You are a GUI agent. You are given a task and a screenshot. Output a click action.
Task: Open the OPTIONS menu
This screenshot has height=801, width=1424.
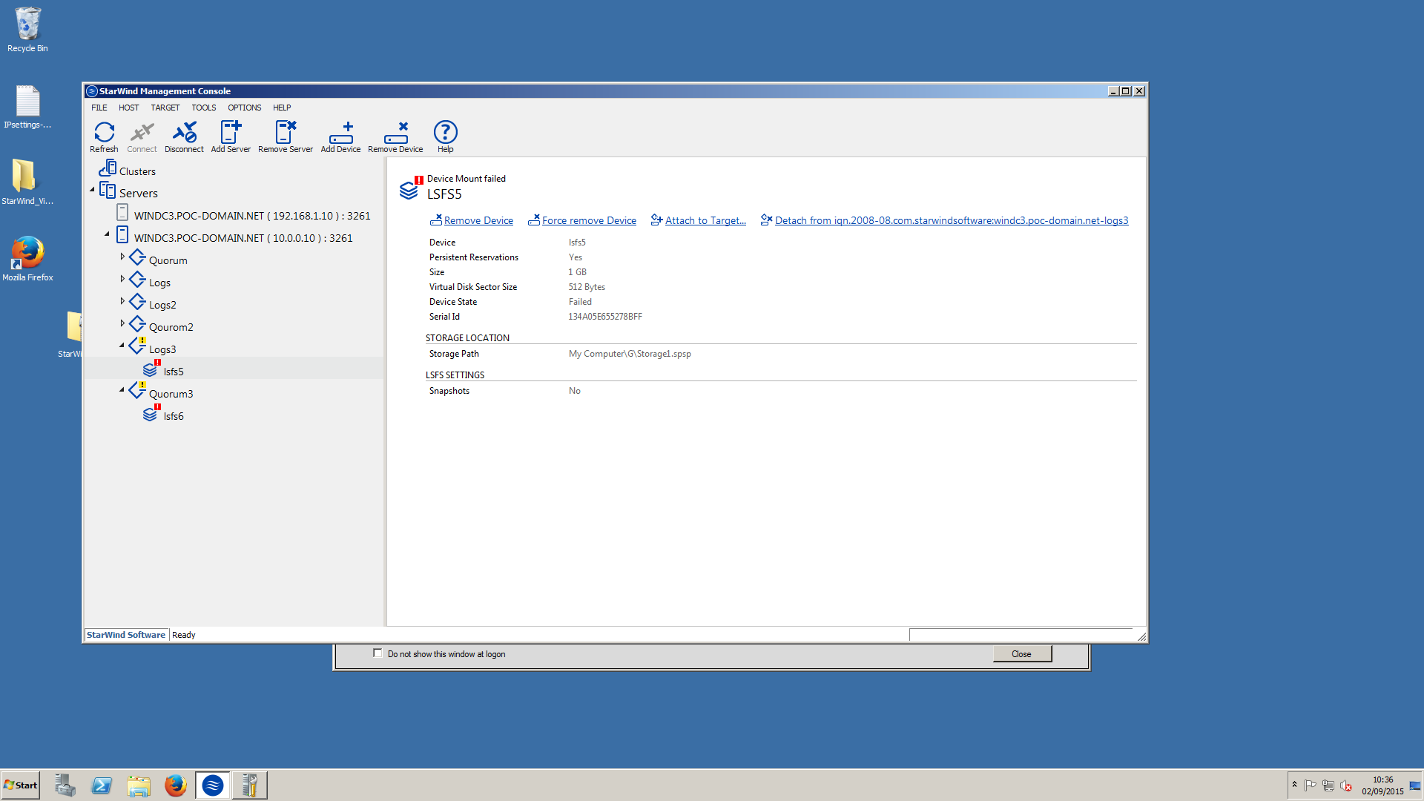(x=245, y=108)
